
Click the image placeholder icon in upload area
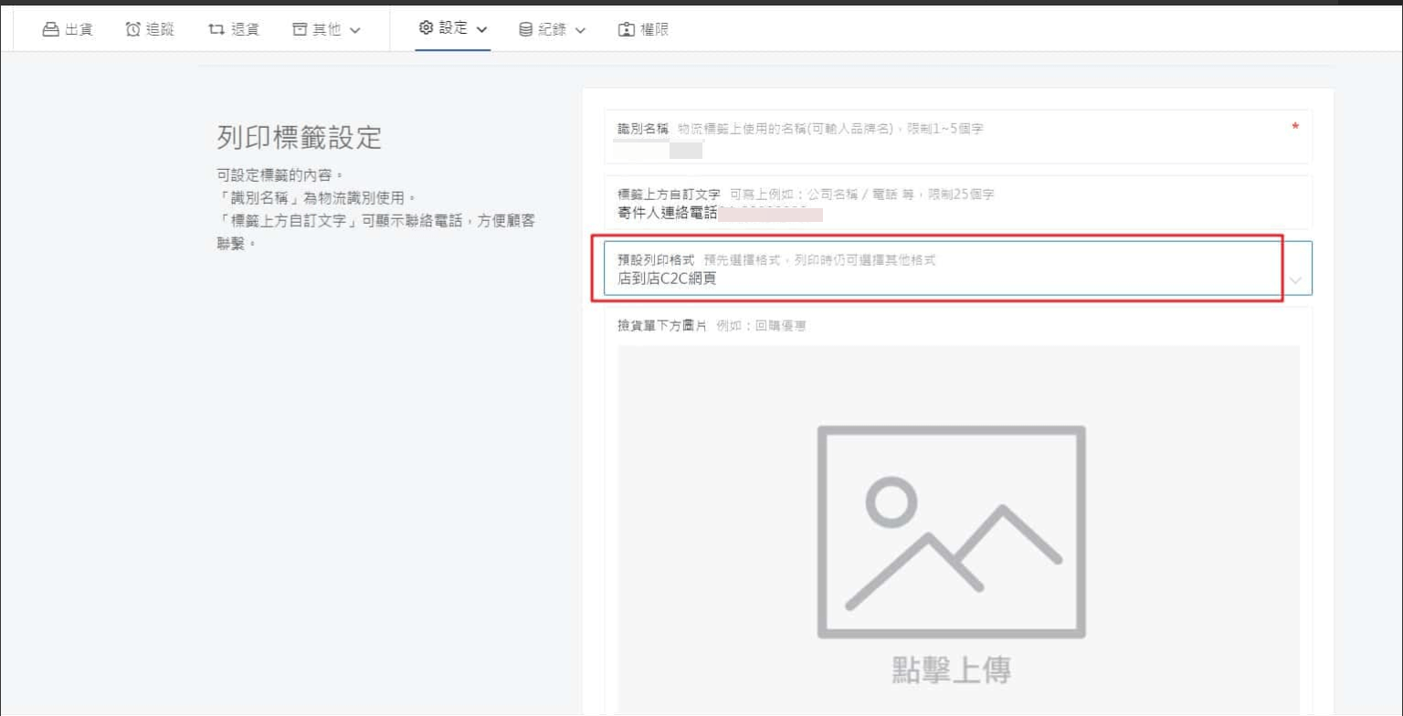950,532
